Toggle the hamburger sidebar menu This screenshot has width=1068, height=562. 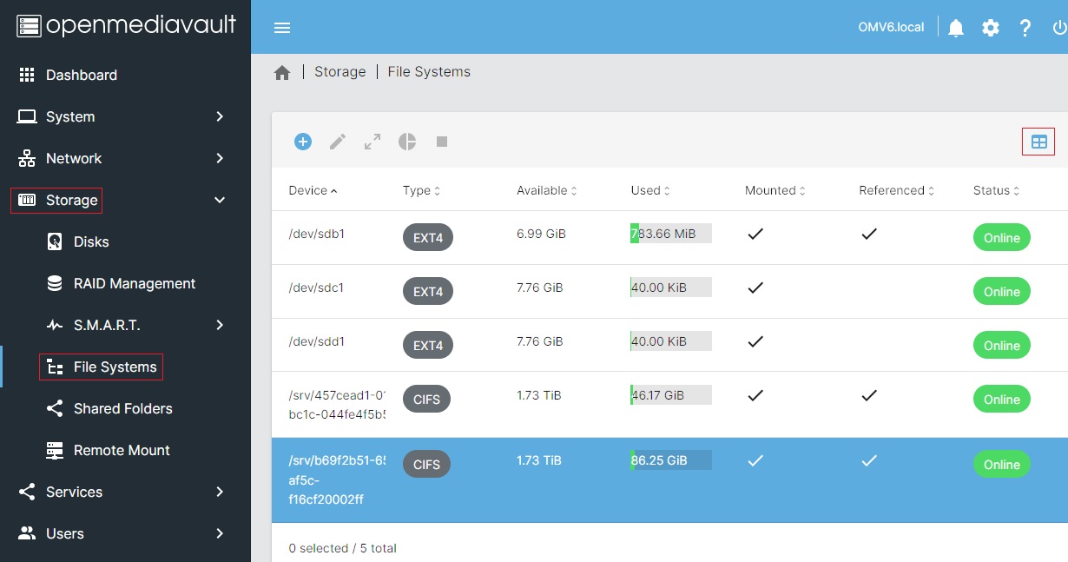pos(282,28)
